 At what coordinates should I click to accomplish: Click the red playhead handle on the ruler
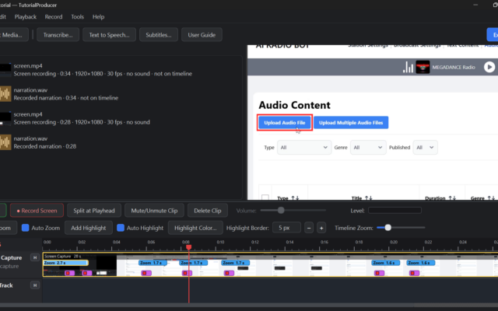coord(188,247)
